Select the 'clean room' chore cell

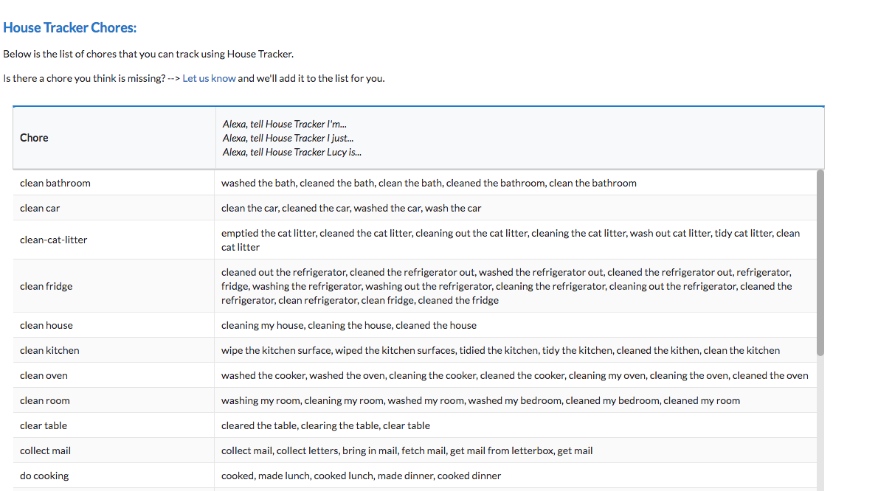coord(114,401)
